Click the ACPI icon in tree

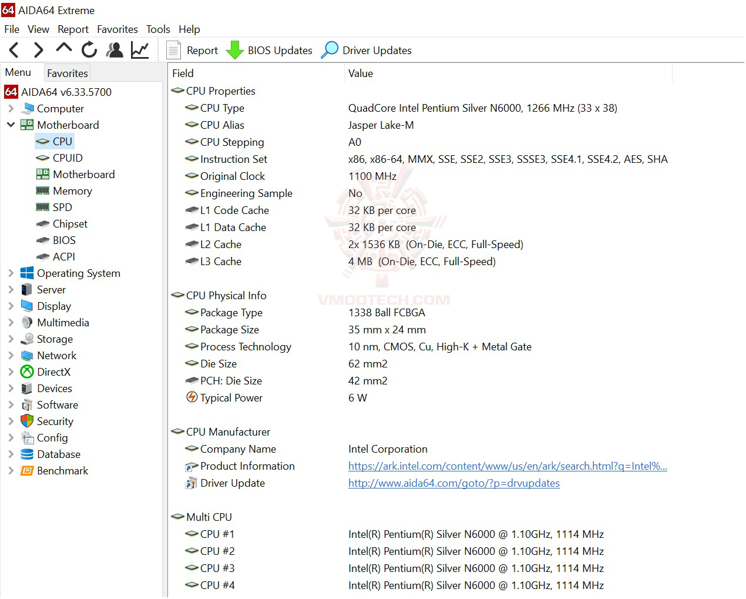coord(42,257)
